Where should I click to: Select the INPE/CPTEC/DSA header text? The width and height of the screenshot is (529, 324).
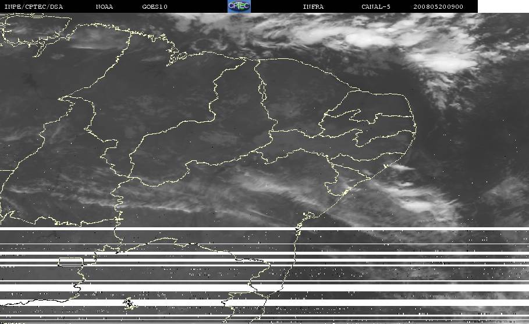(34, 7)
